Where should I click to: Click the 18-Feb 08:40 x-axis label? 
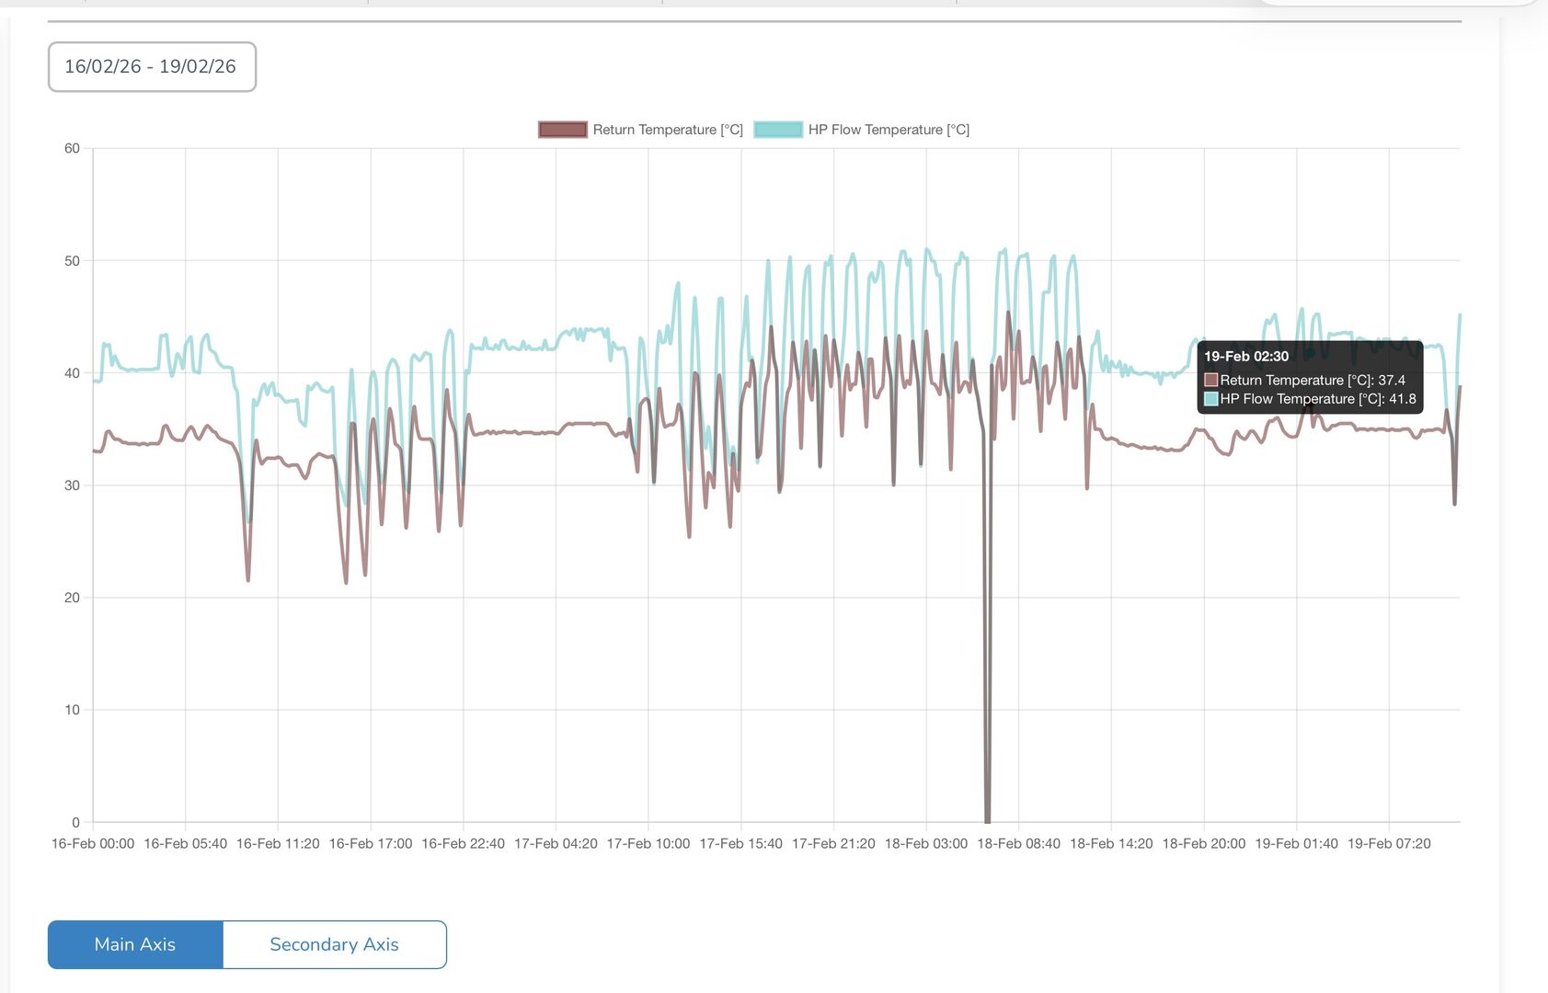(1018, 843)
